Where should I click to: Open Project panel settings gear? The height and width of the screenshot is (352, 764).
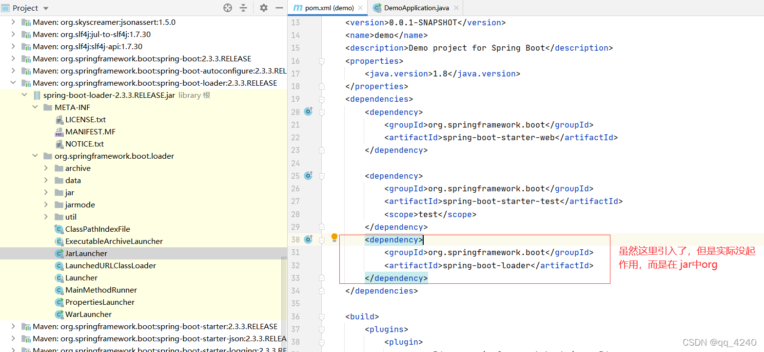click(264, 8)
